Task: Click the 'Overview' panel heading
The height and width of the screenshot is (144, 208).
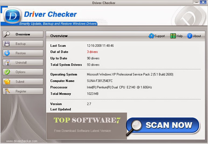Action: point(59,36)
